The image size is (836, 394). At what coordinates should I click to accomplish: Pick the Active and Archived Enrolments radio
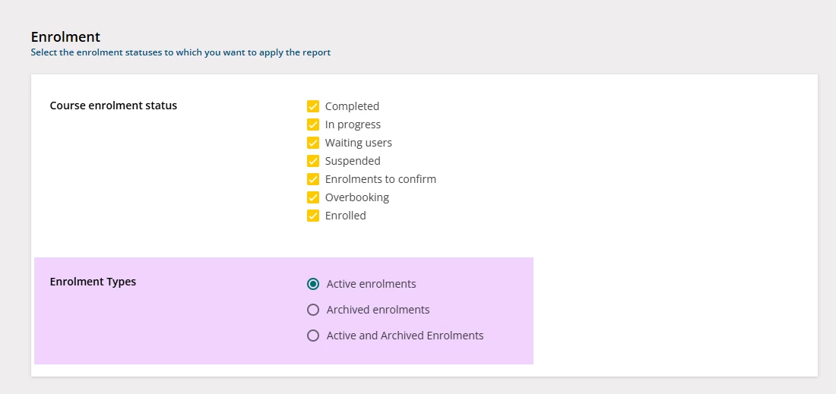point(313,336)
